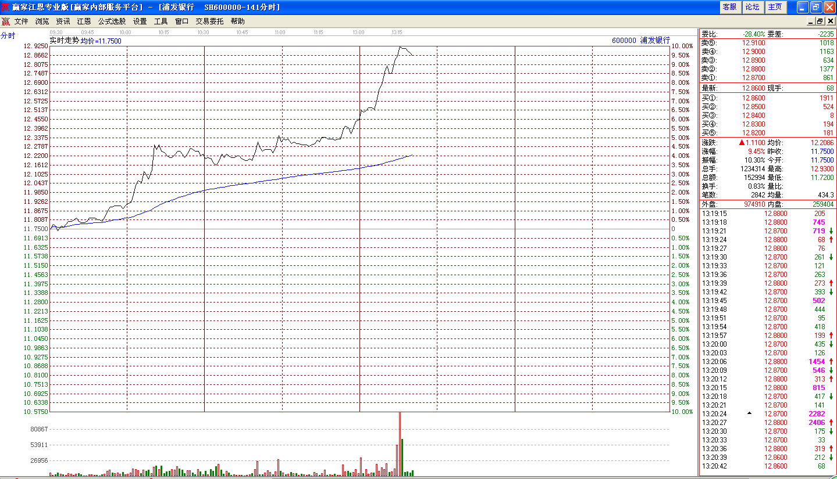Open the 浏览 menu
Screen dimensions: 837x479
(x=42, y=21)
